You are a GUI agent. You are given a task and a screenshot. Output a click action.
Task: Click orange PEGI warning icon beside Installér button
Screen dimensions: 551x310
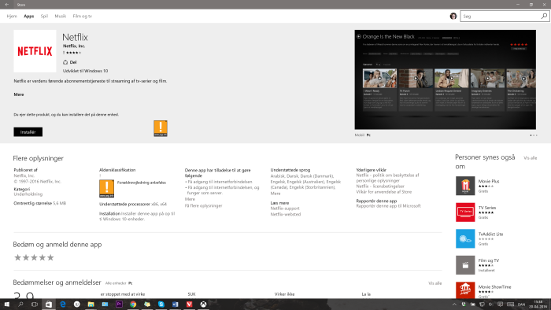pos(161,128)
